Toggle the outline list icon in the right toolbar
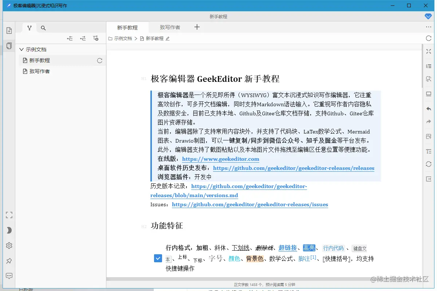This screenshot has width=437, height=291. (x=429, y=66)
